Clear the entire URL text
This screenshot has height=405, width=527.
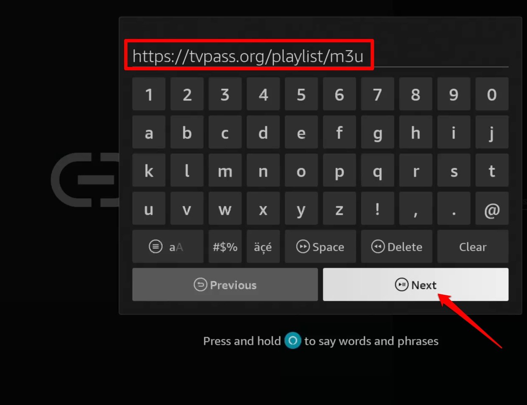pyautogui.click(x=473, y=246)
